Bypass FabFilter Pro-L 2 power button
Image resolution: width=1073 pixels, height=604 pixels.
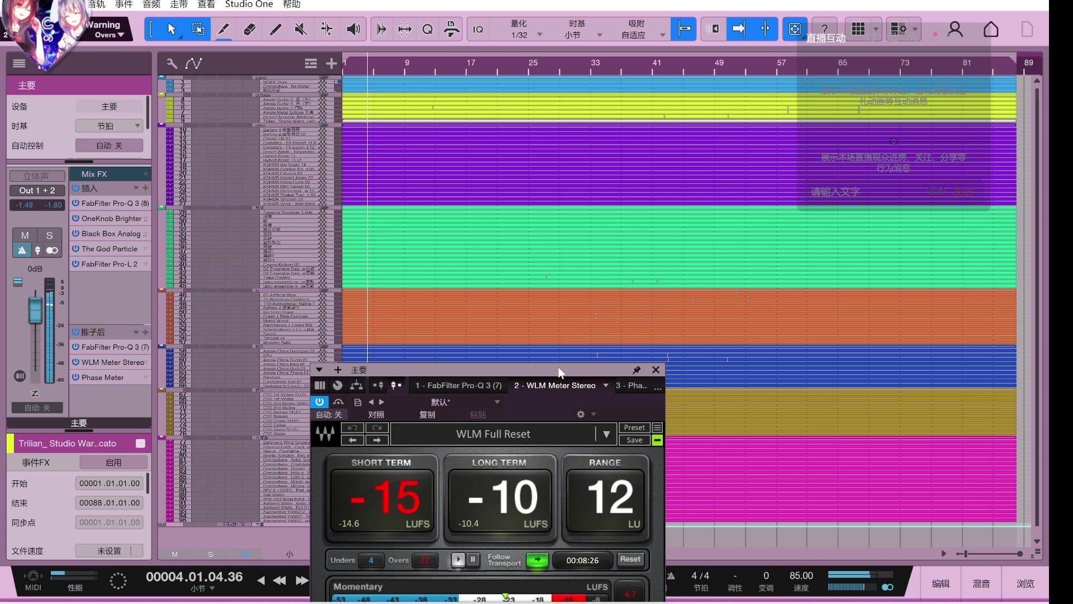click(x=75, y=263)
